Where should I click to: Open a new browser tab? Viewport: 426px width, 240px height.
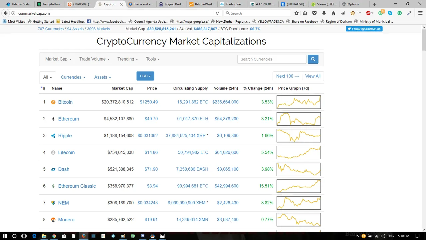pyautogui.click(x=374, y=4)
